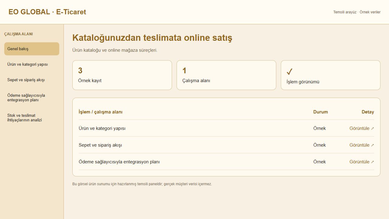Image resolution: width=389 pixels, height=219 pixels.
Task: Click Örnek status in Ödeme sağlayıcısıyla row
Action: click(319, 162)
